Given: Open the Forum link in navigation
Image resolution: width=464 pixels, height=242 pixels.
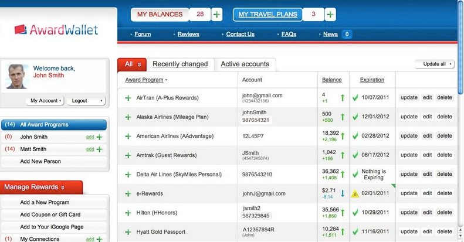Looking at the screenshot, I should tap(142, 34).
